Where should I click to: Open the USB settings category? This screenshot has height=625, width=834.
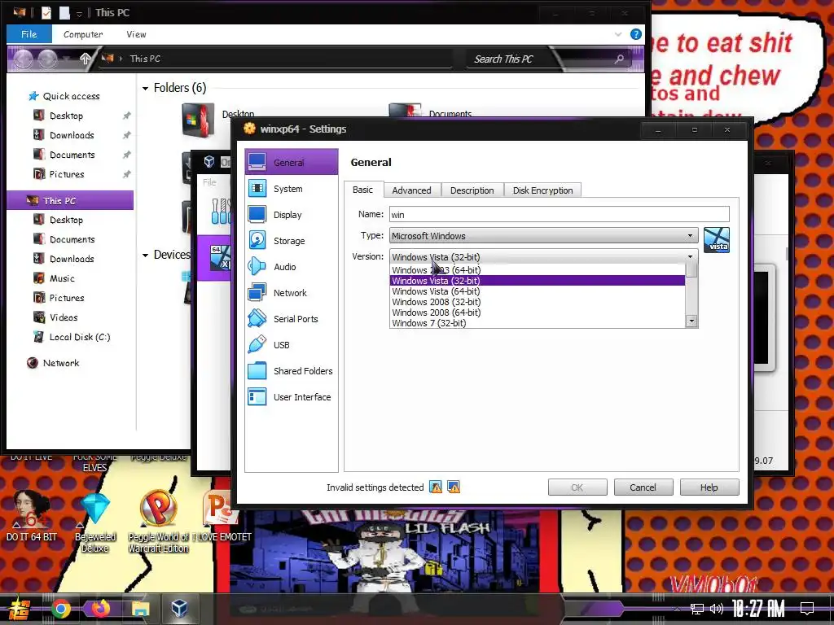tap(292, 345)
